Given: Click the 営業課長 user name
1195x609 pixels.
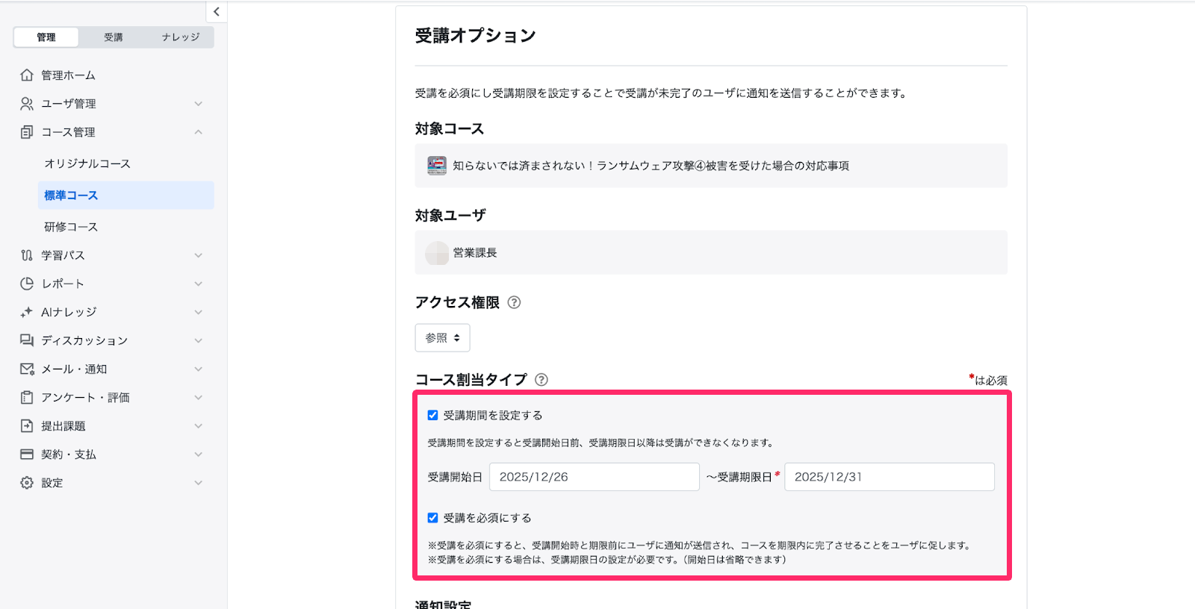Looking at the screenshot, I should click(475, 253).
